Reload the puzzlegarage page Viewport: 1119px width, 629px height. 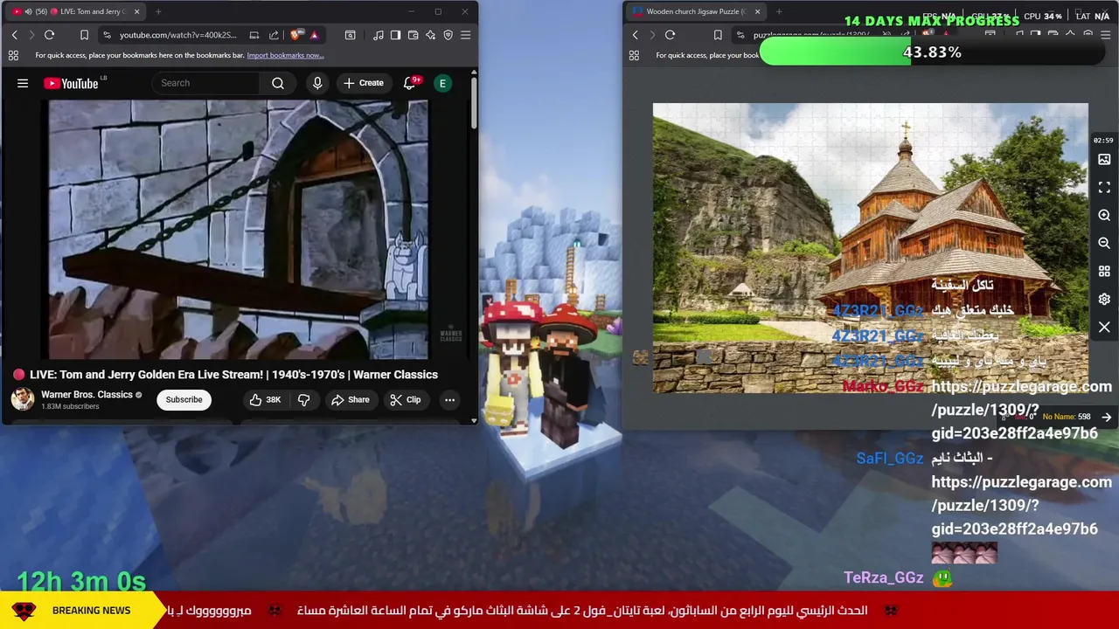click(670, 35)
